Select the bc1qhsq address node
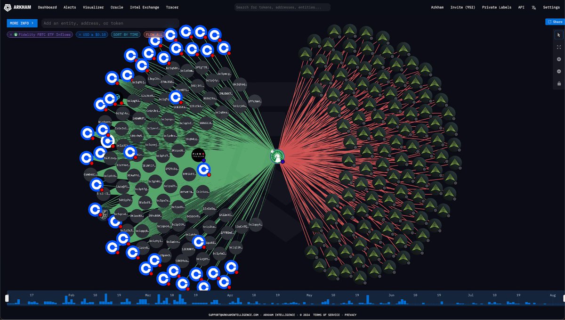Screen dimensions: 565x320 click(x=239, y=84)
